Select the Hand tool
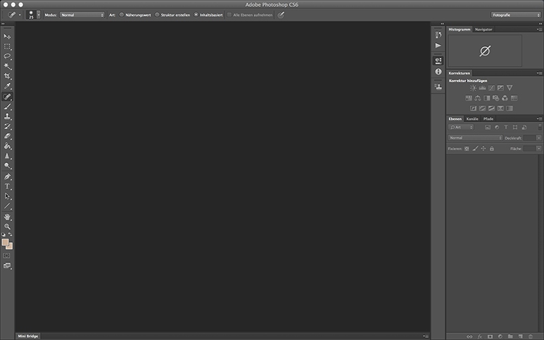 [x=7, y=217]
